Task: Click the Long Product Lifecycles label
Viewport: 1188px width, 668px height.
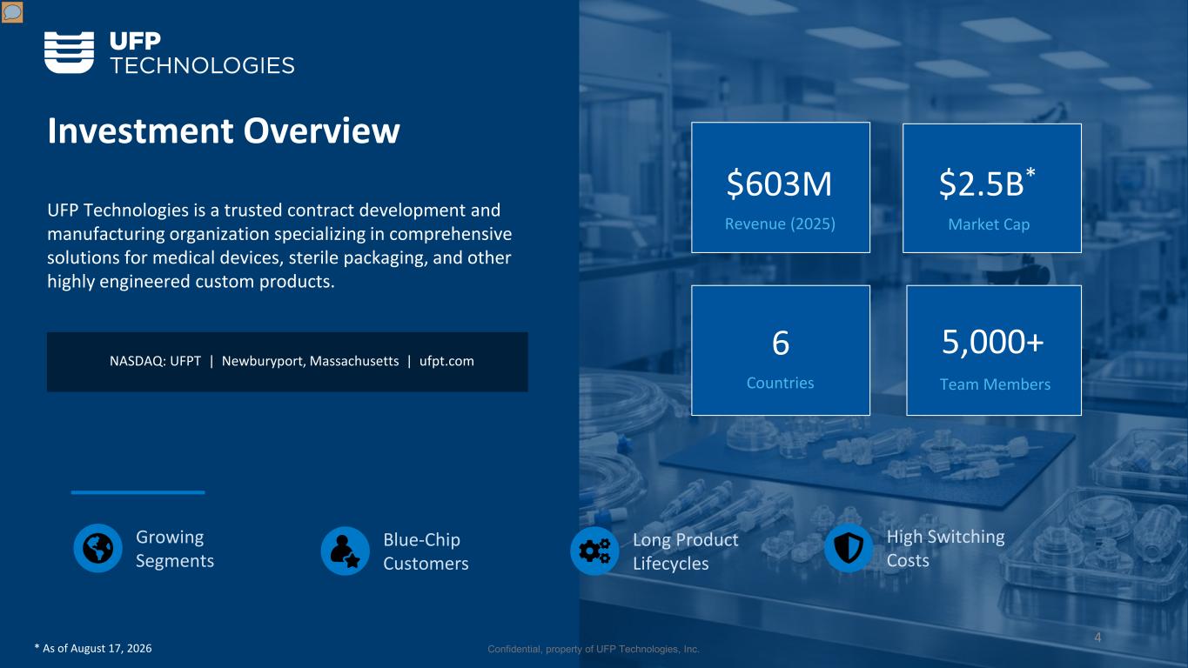Action: tap(686, 551)
